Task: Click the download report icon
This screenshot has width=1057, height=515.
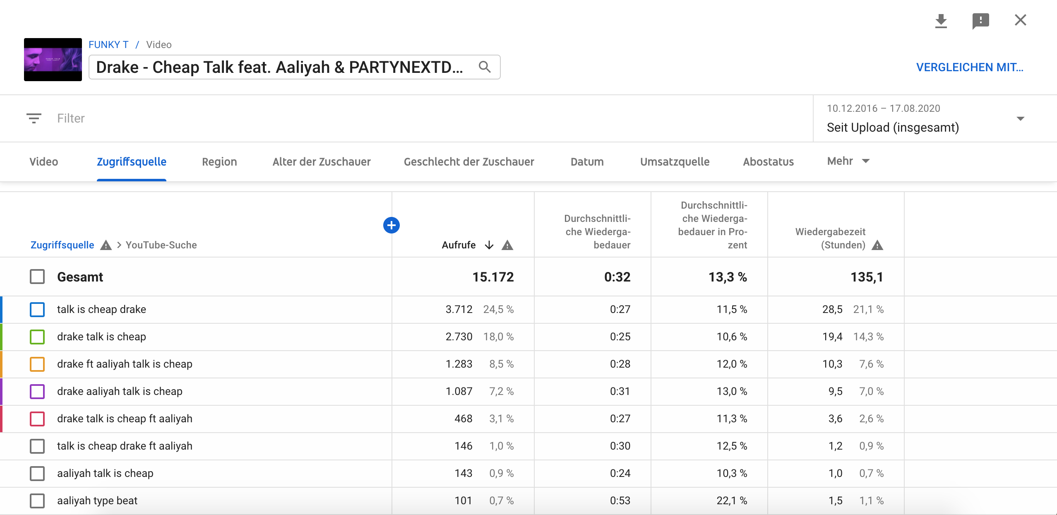Action: tap(941, 21)
